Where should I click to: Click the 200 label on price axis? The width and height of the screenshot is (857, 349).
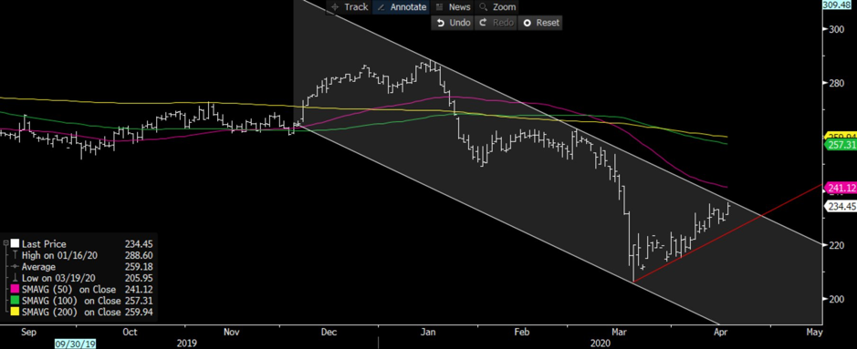pyautogui.click(x=837, y=299)
